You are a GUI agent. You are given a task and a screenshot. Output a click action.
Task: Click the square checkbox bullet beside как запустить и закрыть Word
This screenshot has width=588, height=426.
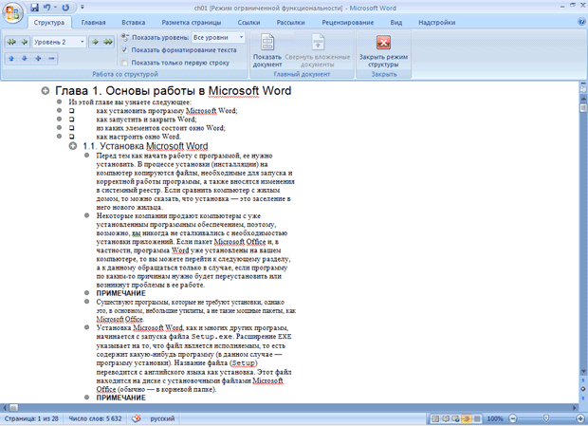click(x=72, y=120)
